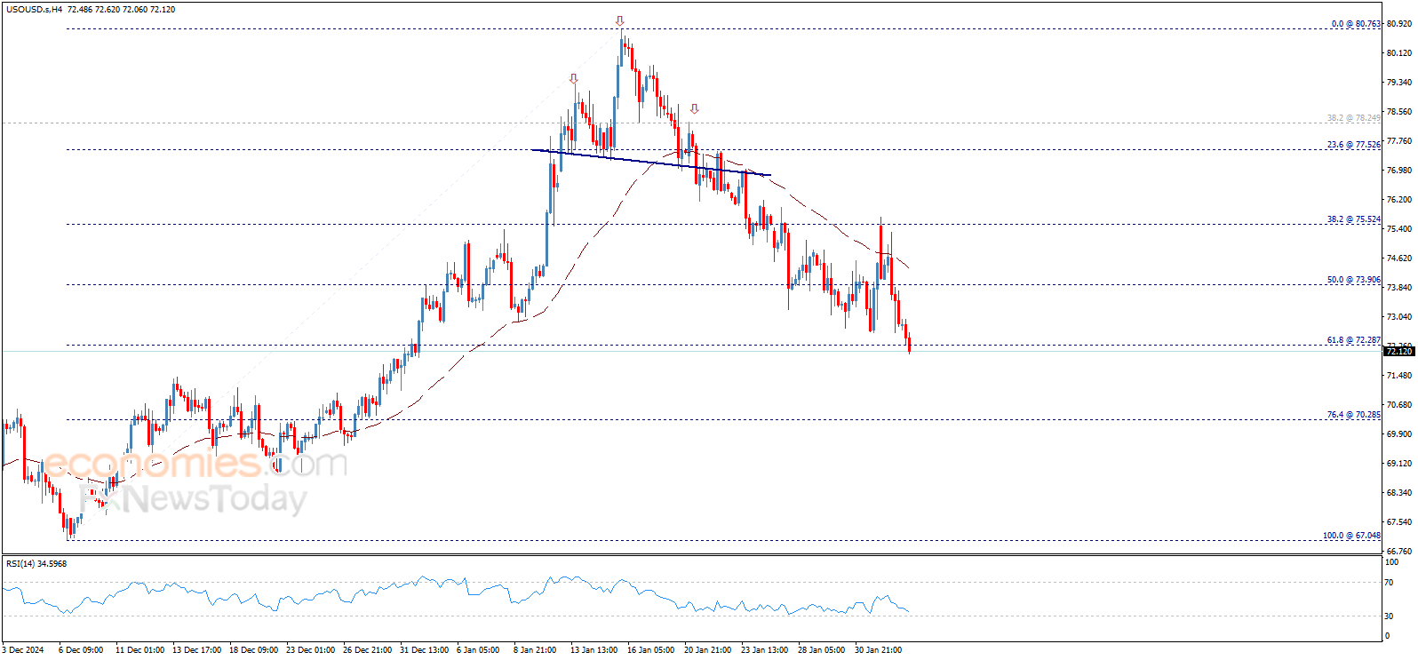Click time axis label 6 Jan 05:00
Viewport: 1418px width, 660px height.
(x=478, y=650)
